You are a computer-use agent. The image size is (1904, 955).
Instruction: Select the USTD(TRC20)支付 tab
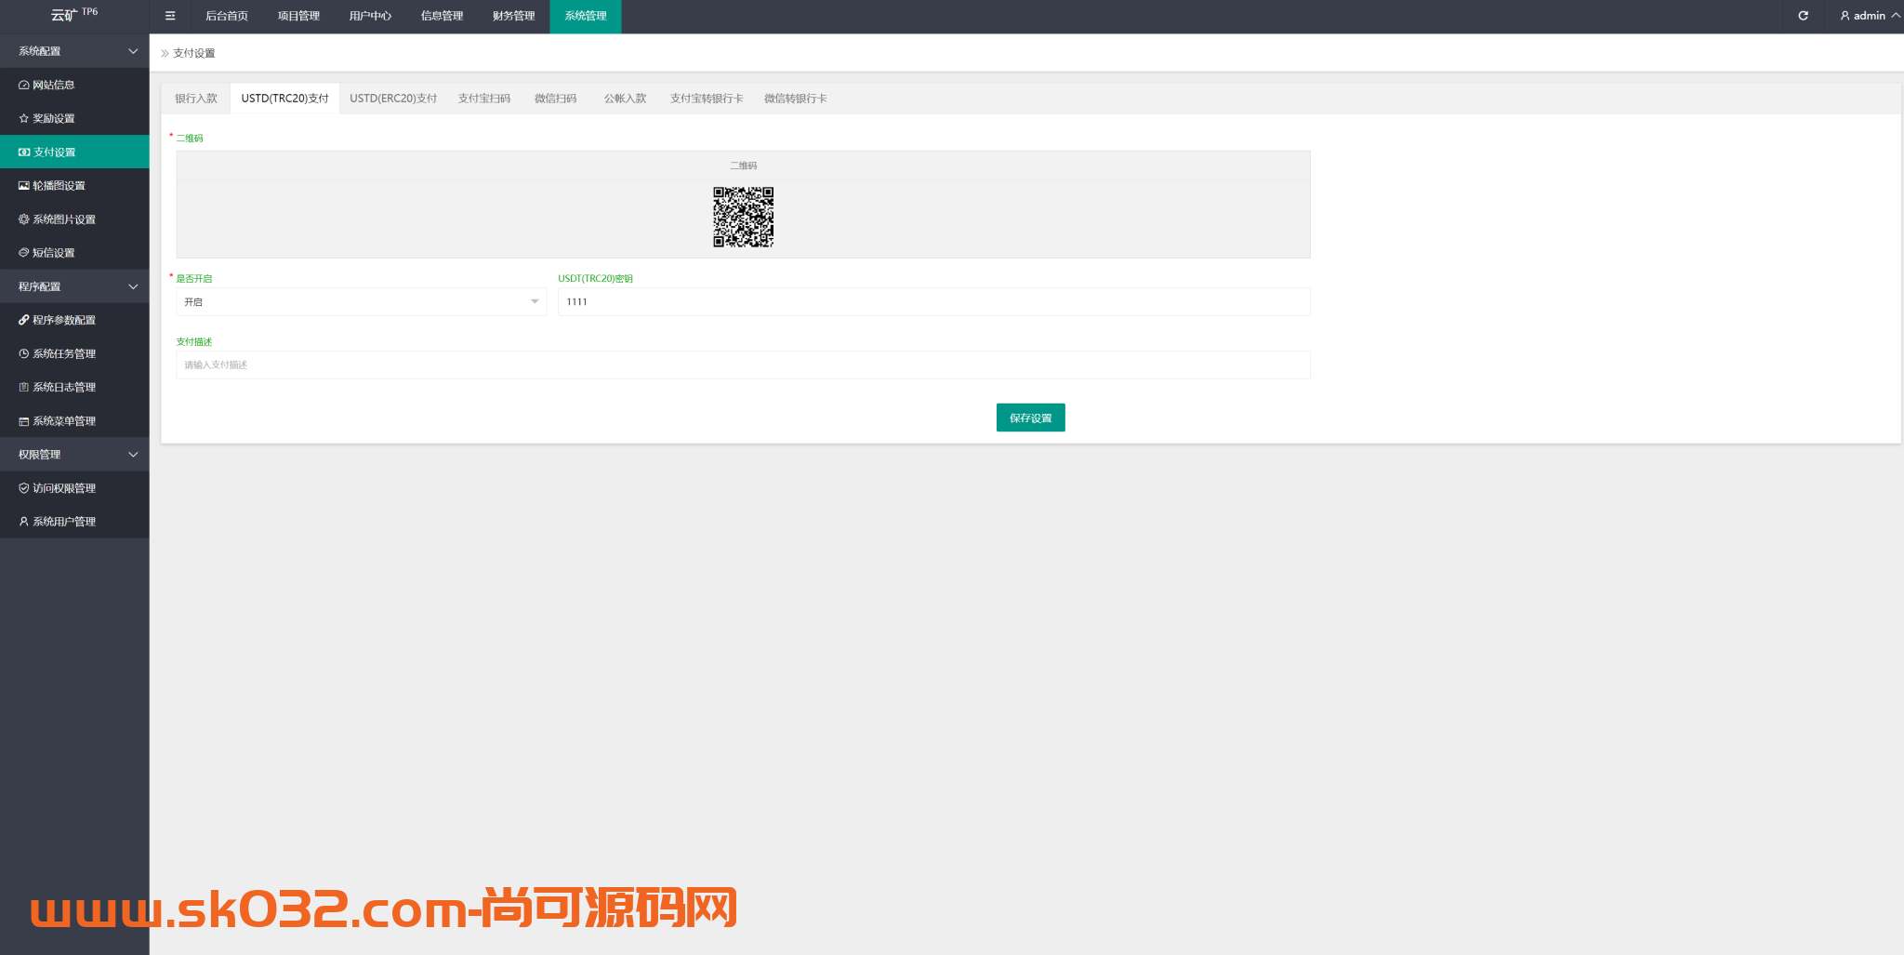point(284,99)
